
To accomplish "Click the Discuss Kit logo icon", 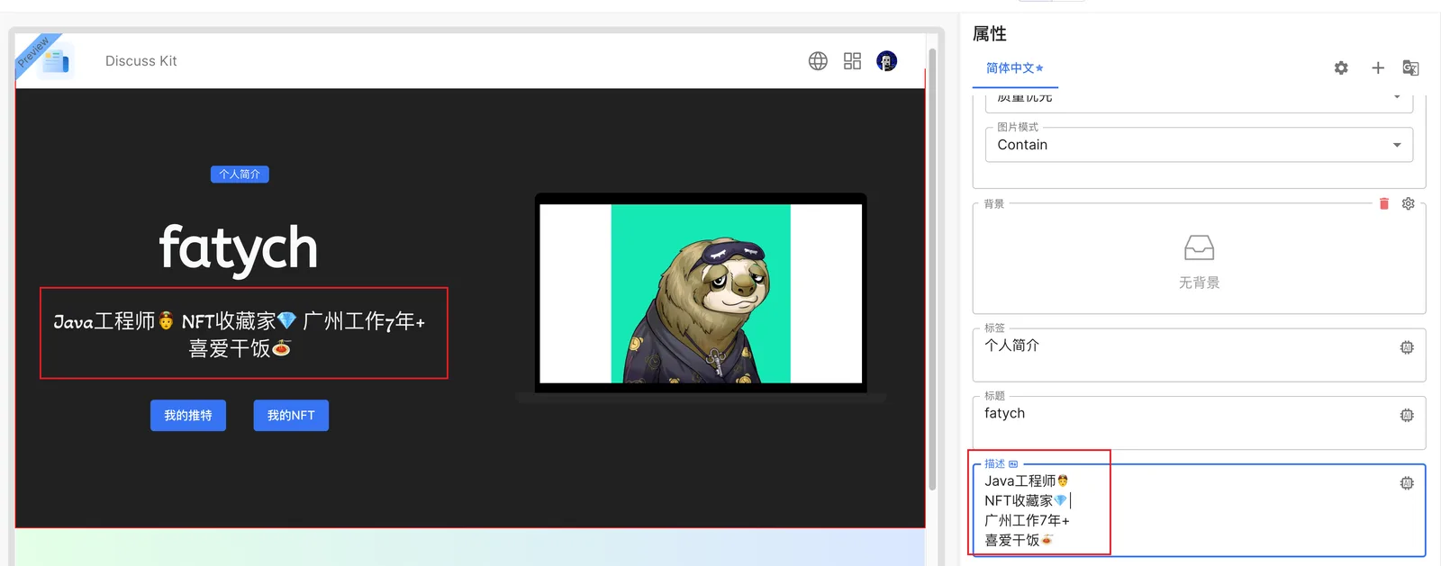I will (x=56, y=61).
